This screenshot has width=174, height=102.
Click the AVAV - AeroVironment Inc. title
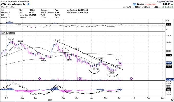click(14, 4)
